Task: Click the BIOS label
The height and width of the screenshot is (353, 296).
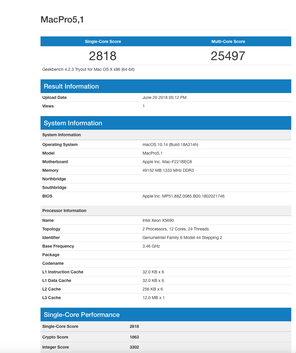Action: click(x=47, y=196)
